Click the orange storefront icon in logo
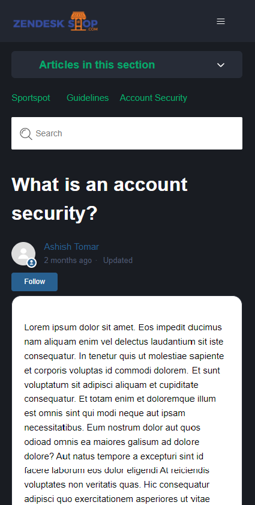Image resolution: width=255 pixels, height=505 pixels. tap(78, 20)
